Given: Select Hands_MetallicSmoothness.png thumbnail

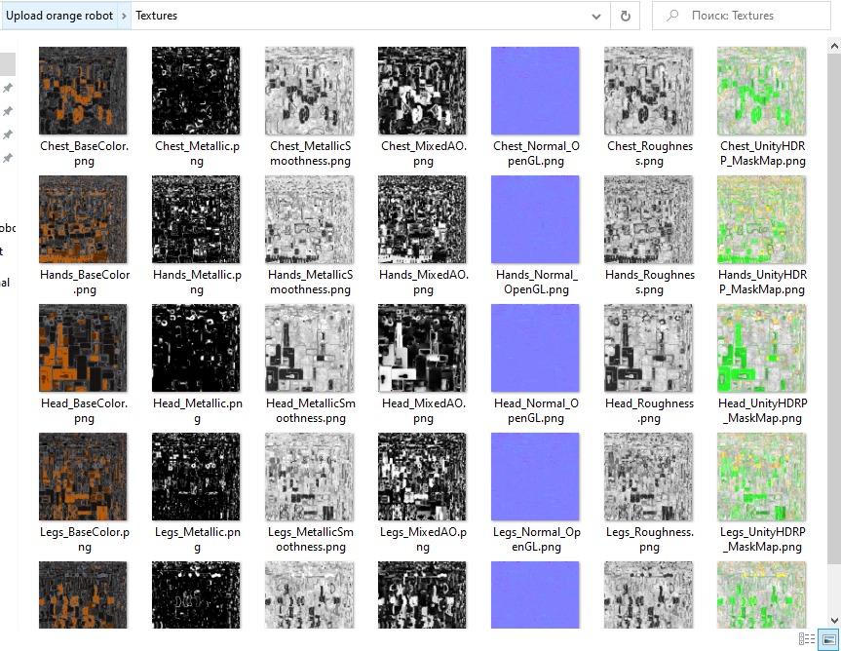Looking at the screenshot, I should (310, 219).
